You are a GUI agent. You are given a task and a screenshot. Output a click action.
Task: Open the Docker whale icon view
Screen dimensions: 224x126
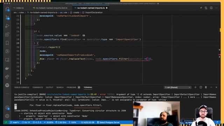(7, 68)
